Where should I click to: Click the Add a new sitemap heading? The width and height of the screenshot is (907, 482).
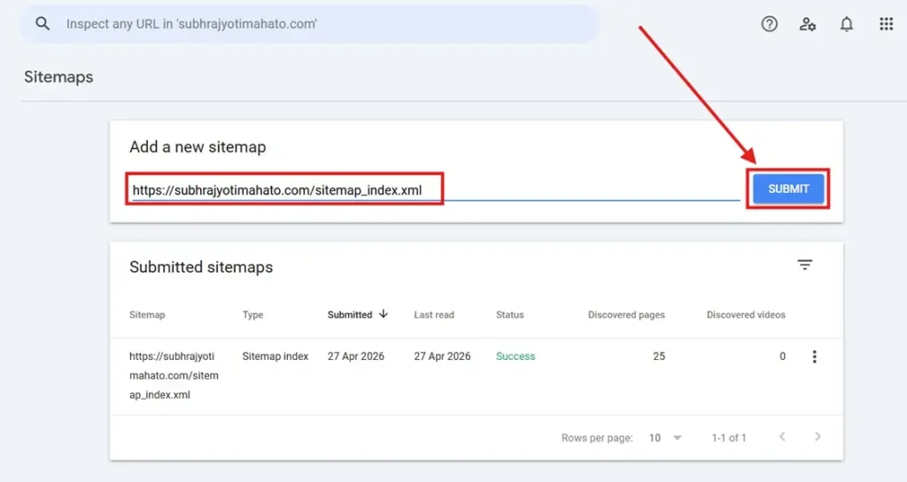point(198,147)
